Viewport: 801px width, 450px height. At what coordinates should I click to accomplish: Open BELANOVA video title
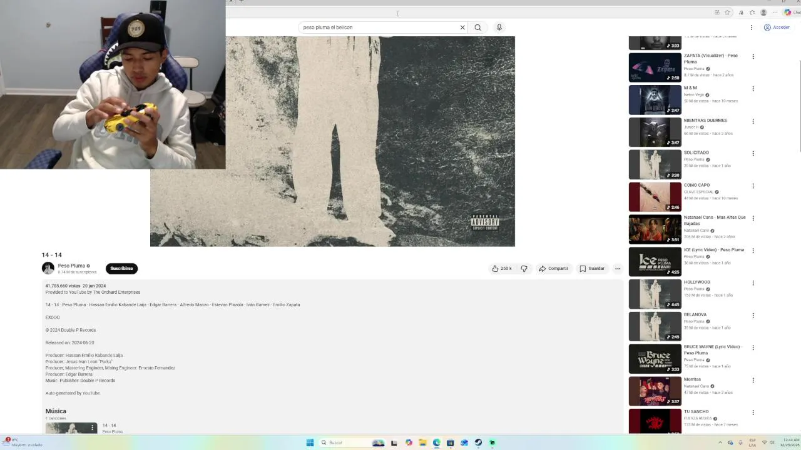(695, 314)
